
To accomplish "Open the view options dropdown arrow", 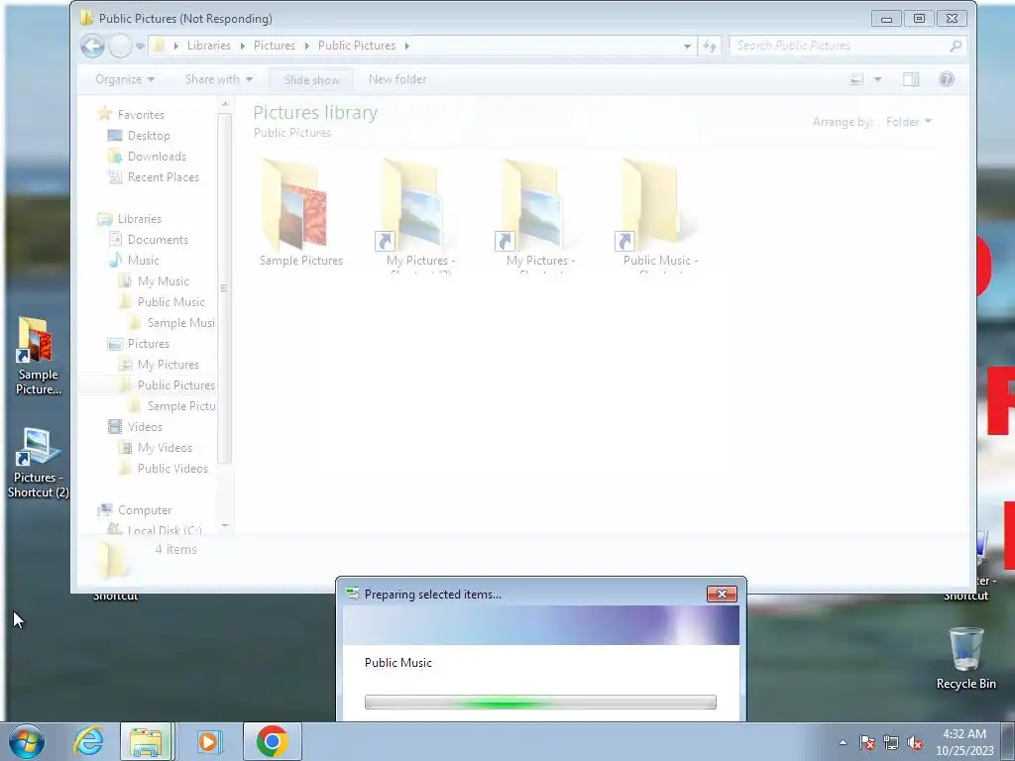I will click(x=878, y=79).
